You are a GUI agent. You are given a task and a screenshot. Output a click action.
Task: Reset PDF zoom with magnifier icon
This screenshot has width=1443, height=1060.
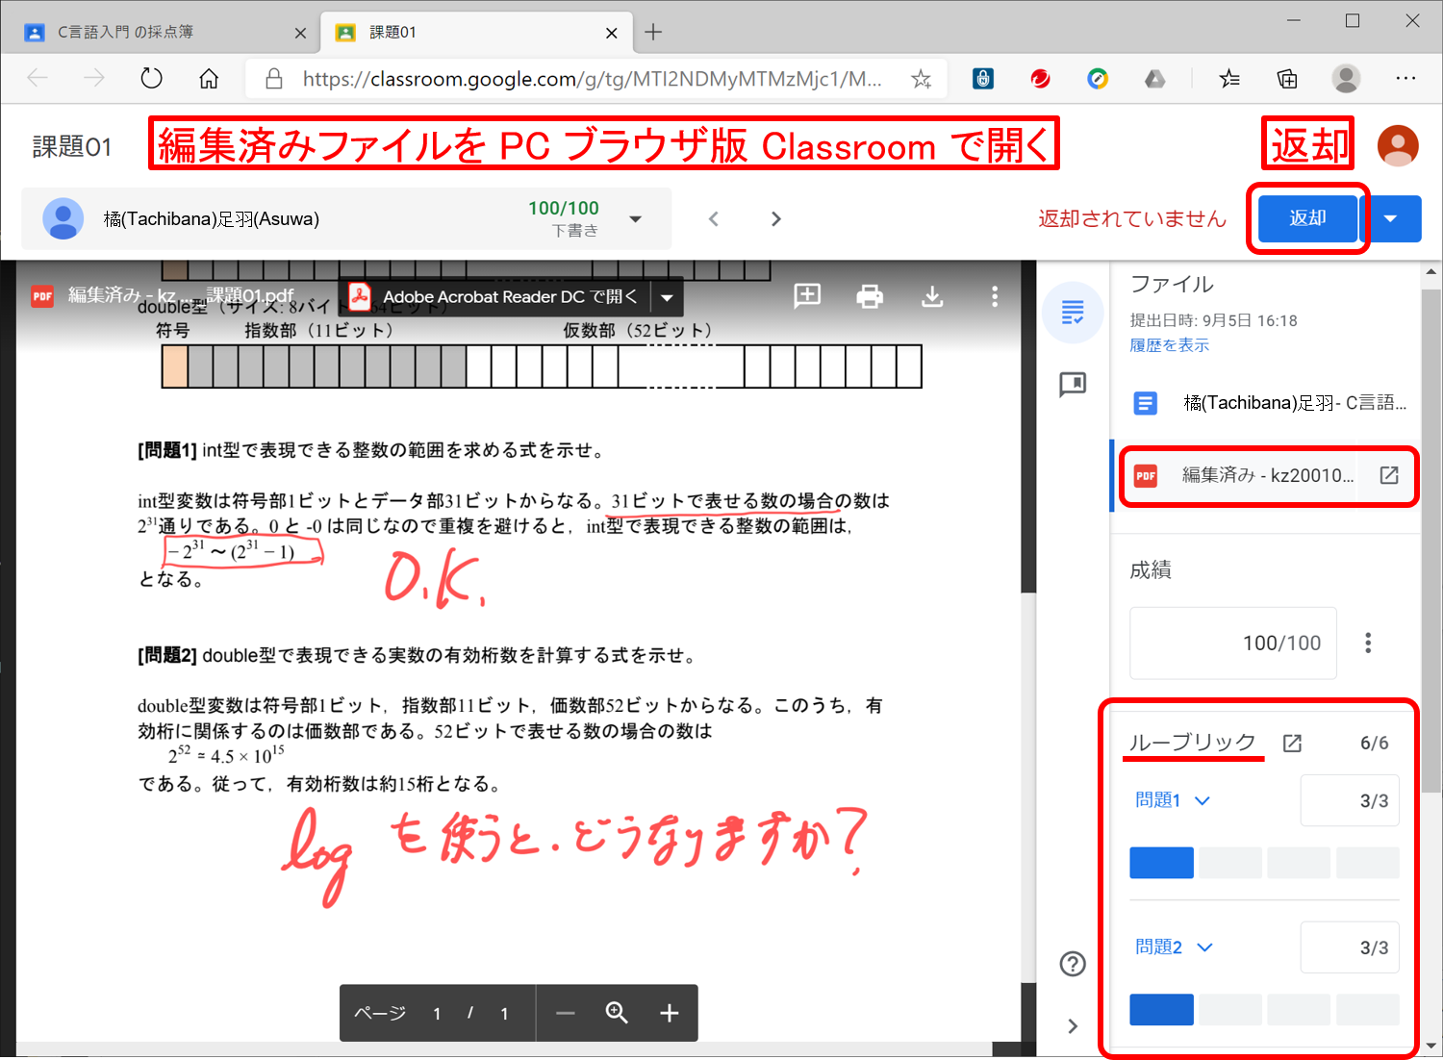pos(617,1013)
